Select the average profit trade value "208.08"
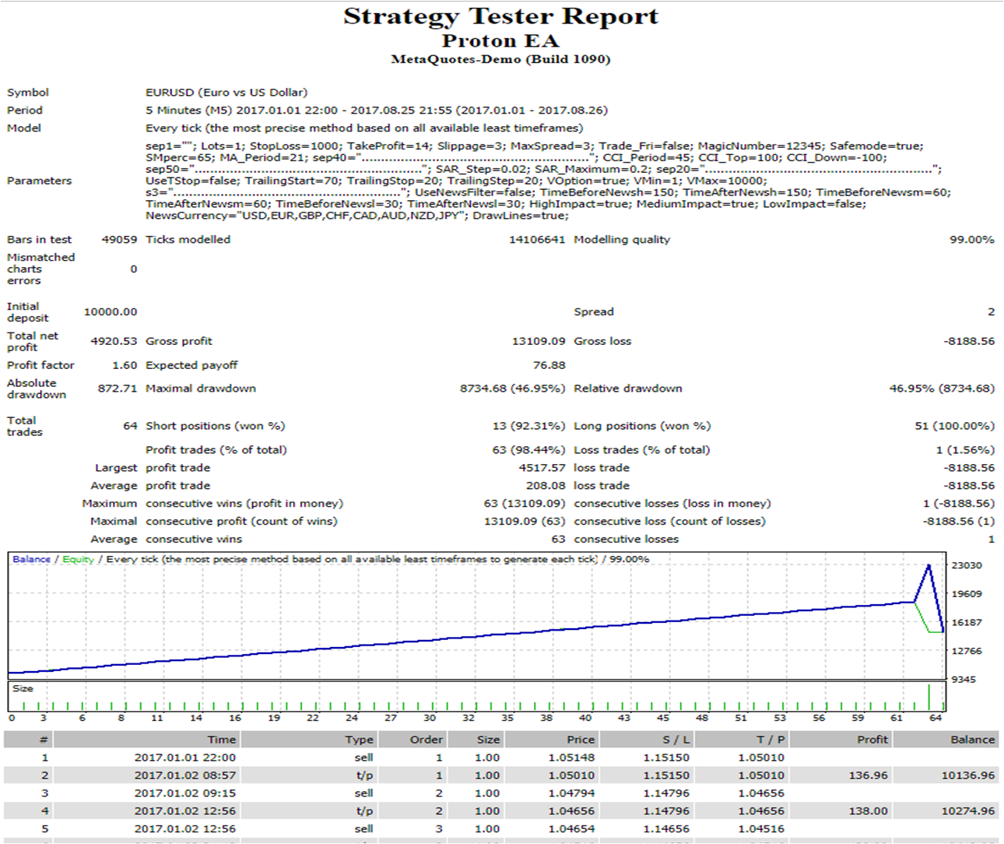The height and width of the screenshot is (844, 1004). tap(546, 487)
